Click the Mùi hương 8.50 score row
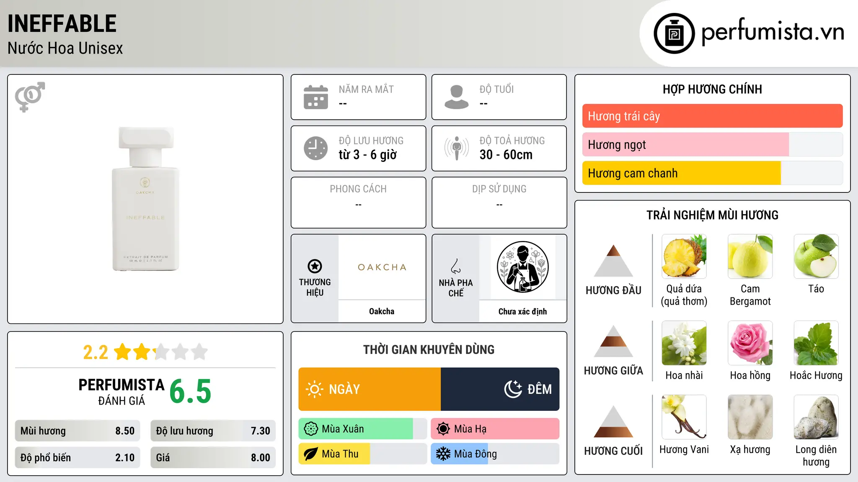Viewport: 858px width, 482px height. 78,431
